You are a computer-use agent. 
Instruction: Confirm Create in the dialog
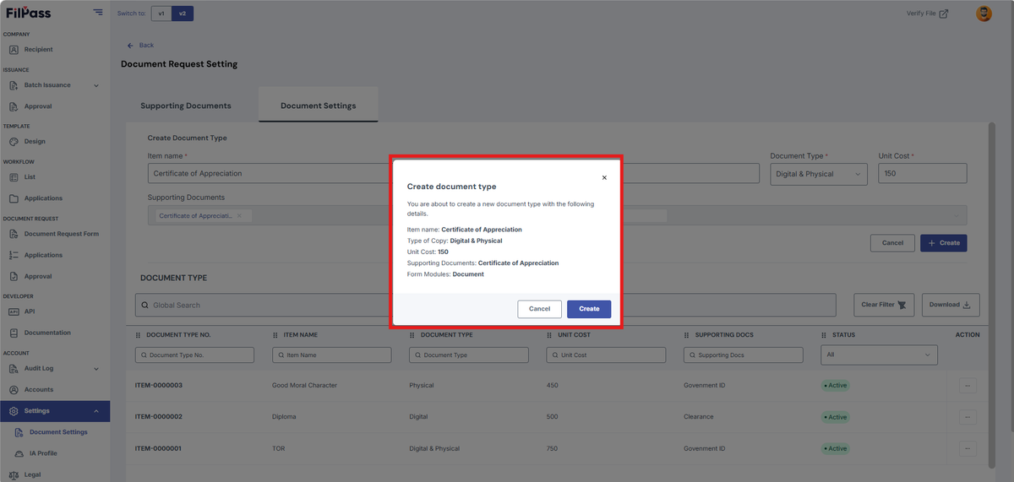(589, 309)
